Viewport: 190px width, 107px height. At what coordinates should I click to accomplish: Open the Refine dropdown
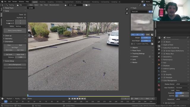pyautogui.click(x=20, y=26)
